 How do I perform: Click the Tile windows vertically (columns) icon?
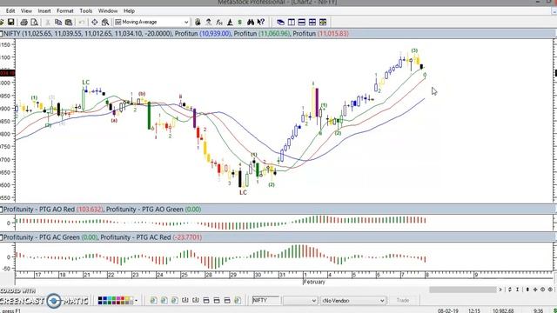click(x=292, y=22)
